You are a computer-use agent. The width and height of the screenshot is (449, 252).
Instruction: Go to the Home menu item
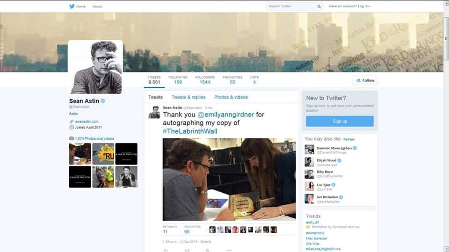(x=80, y=6)
